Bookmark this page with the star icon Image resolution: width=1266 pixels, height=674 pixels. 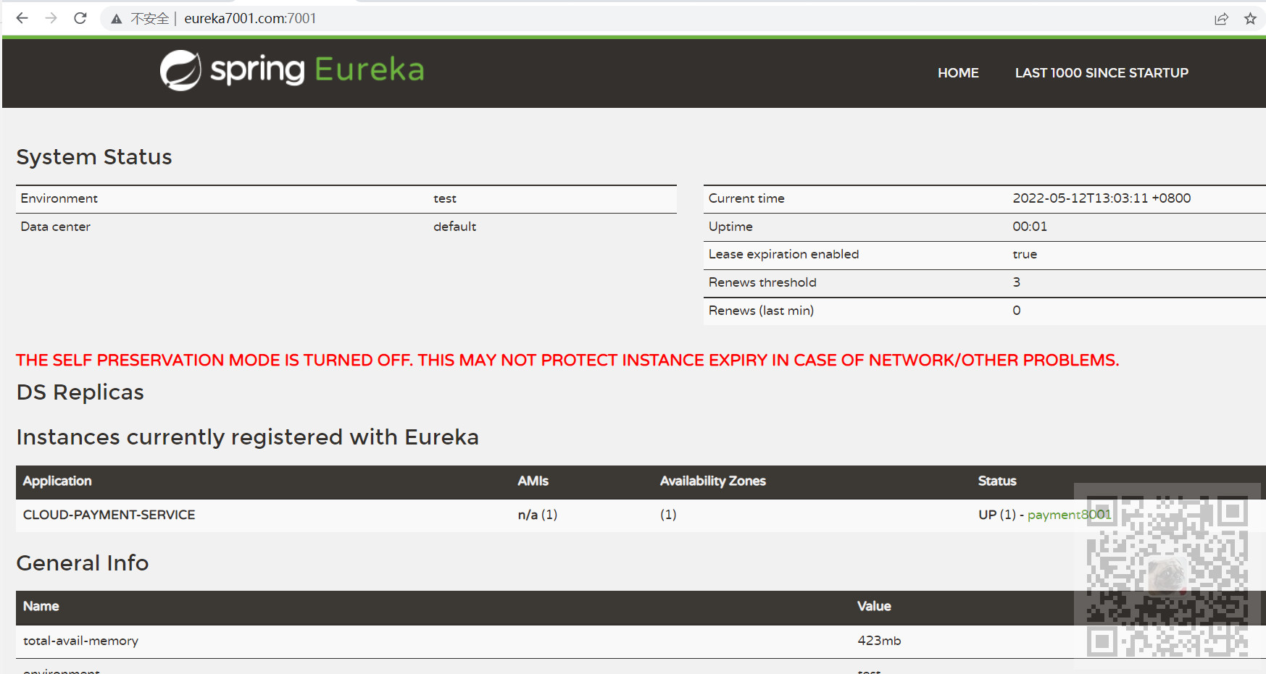1250,19
